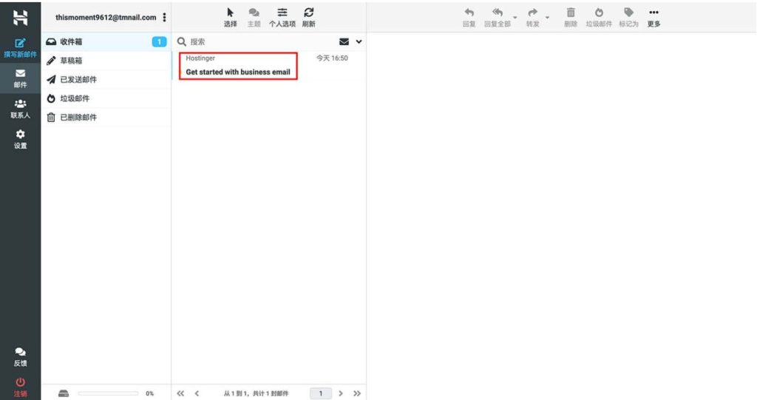The height and width of the screenshot is (400, 757).
Task: Open the Trash (已删除邮件) folder
Action: (x=106, y=117)
